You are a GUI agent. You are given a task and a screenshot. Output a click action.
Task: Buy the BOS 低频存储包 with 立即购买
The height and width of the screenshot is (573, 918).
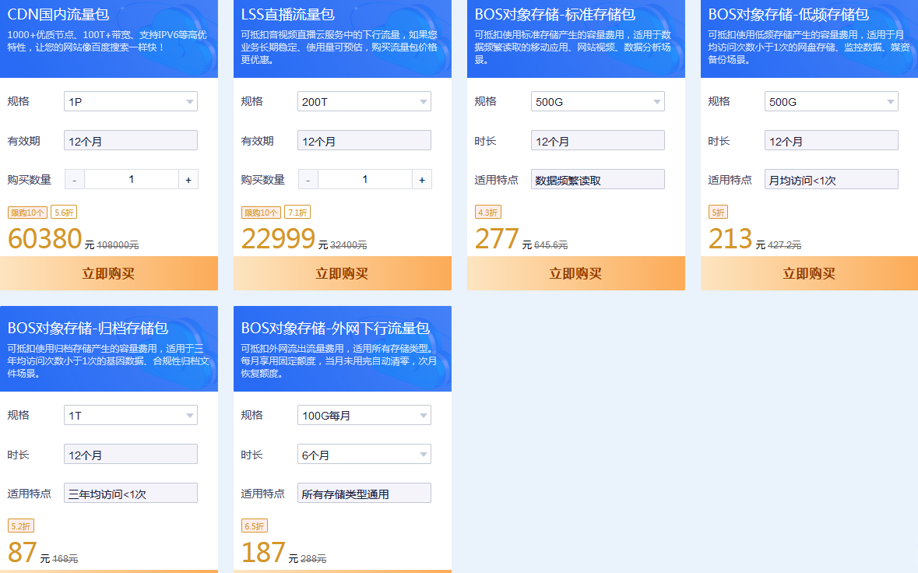[x=809, y=273]
